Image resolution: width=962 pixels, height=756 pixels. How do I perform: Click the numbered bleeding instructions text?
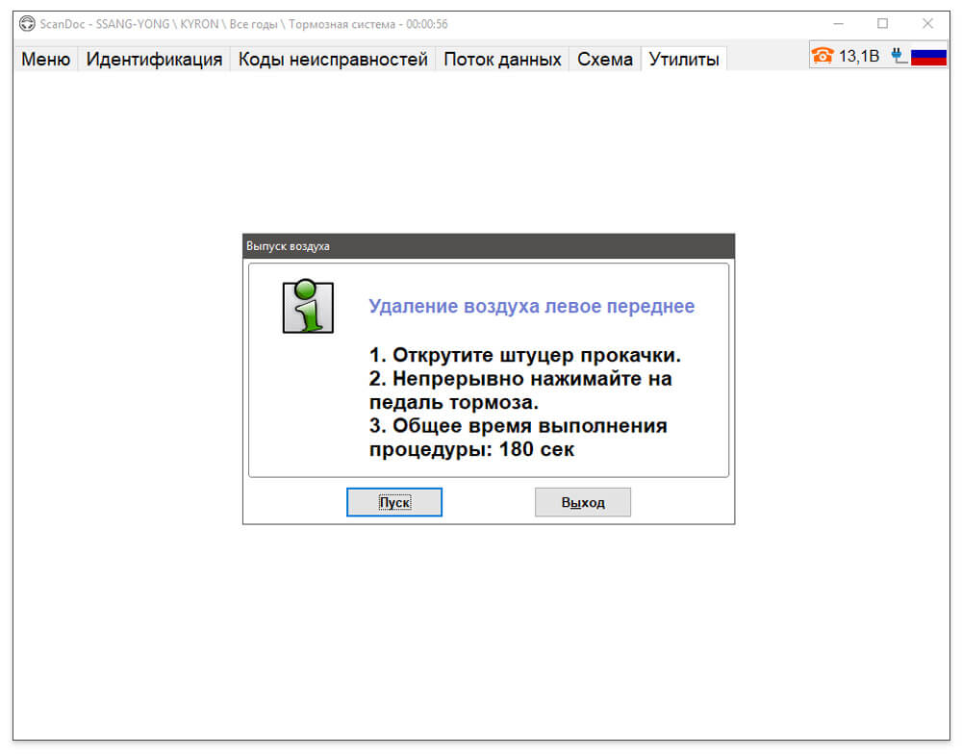(x=524, y=402)
